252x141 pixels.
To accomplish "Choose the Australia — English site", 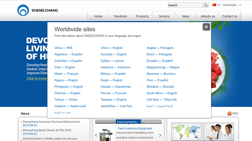I will point(113,54).
